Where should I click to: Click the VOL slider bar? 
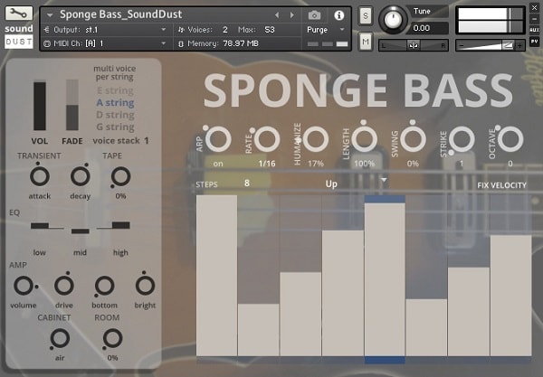(x=40, y=106)
